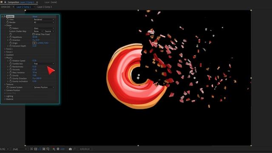Open the Pattern dropdown set to Glass
Viewport: 272px width, 153px height.
44,28
